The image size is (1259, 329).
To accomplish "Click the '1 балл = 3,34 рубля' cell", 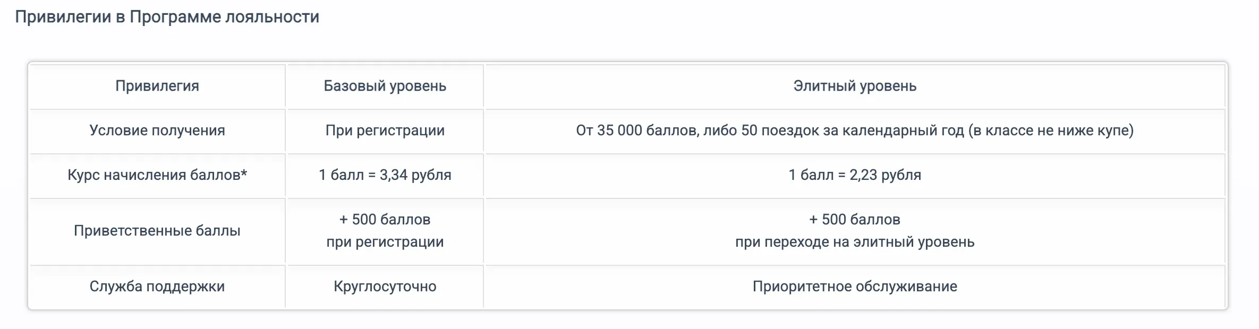I will tap(385, 175).
